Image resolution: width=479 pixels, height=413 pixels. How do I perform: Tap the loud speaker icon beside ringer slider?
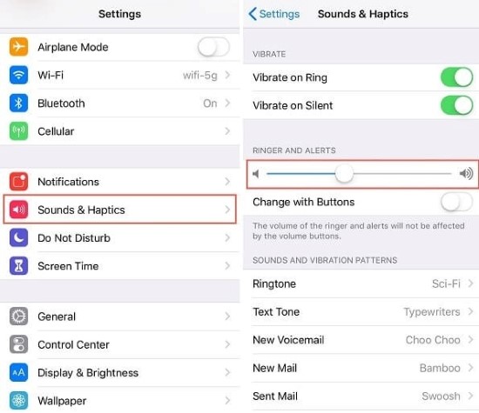pos(466,174)
